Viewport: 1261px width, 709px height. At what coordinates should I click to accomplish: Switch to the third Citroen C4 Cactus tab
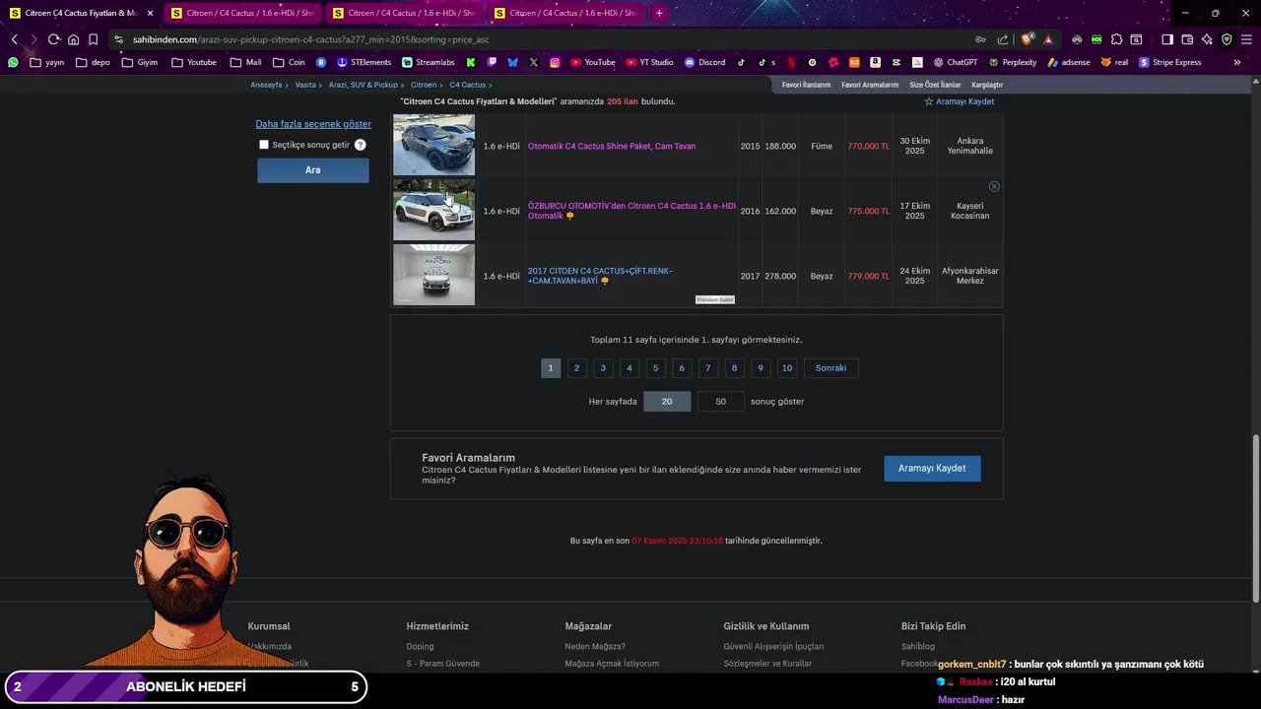404,13
